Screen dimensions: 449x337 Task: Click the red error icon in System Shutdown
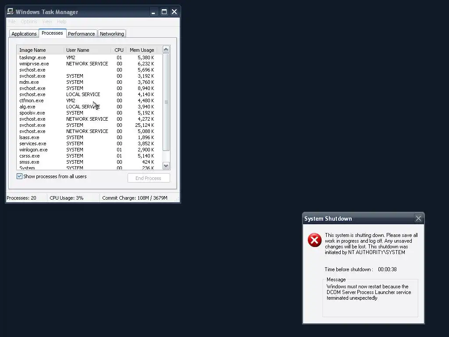pyautogui.click(x=314, y=240)
